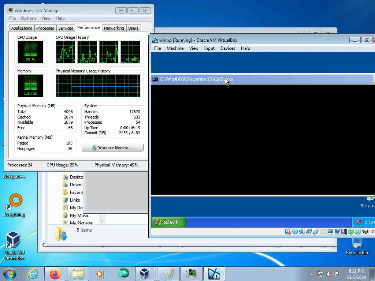This screenshot has width=375, height=281.
Task: Open Windows 7 Start orb
Action: [x=10, y=274]
